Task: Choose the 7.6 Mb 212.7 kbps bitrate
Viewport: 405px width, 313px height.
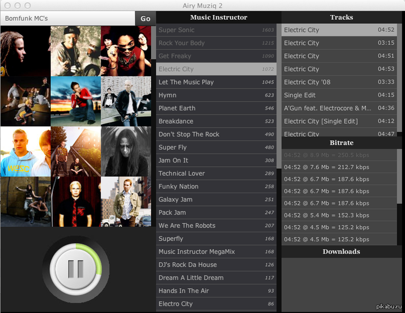Action: click(x=338, y=167)
